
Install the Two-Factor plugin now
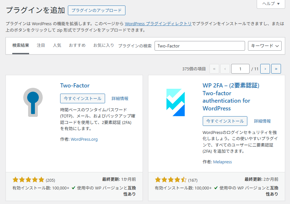tap(82, 98)
